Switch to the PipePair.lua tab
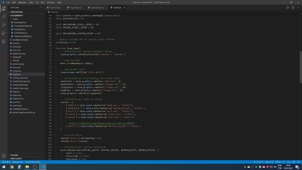 55,8
